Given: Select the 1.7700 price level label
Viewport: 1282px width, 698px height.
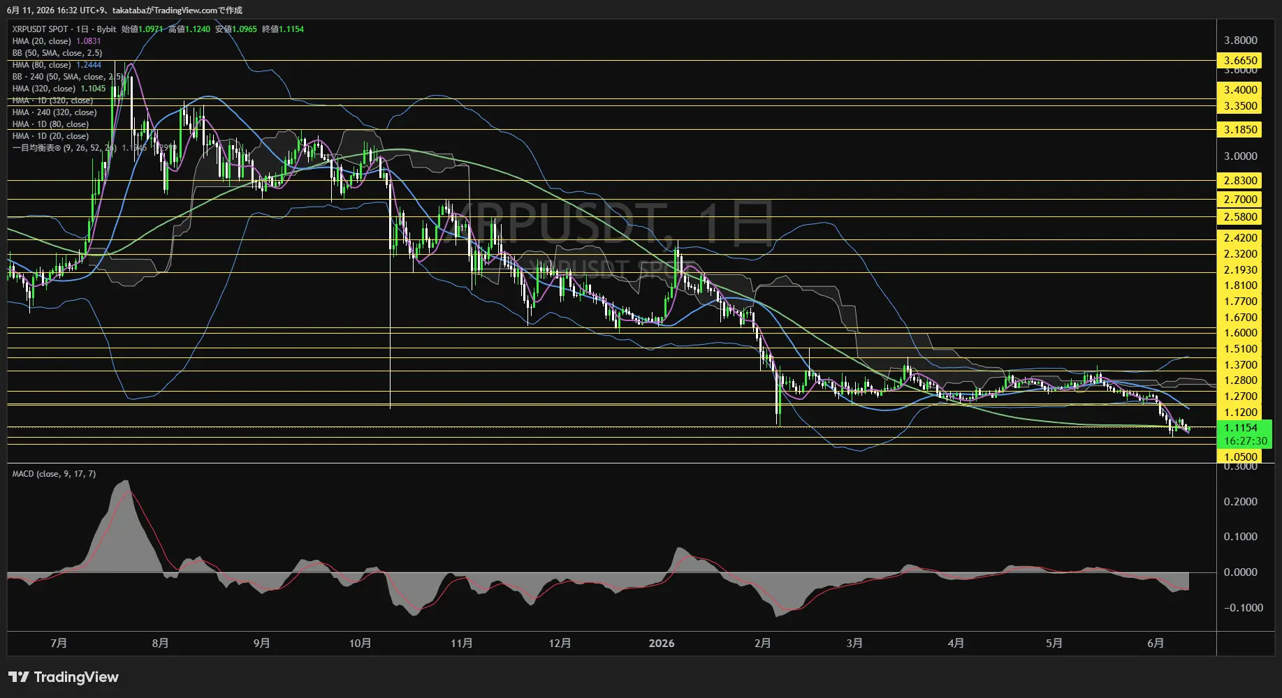Looking at the screenshot, I should pos(1240,302).
